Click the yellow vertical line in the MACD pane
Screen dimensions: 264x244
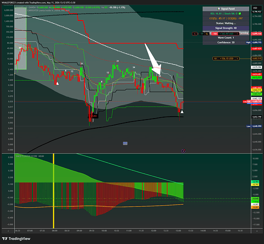[x=54, y=191]
